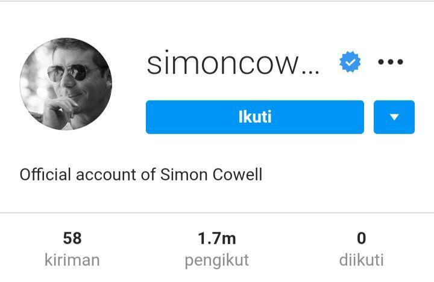434x282 pixels.
Task: Tap the white triangle arrow icon
Action: click(394, 117)
